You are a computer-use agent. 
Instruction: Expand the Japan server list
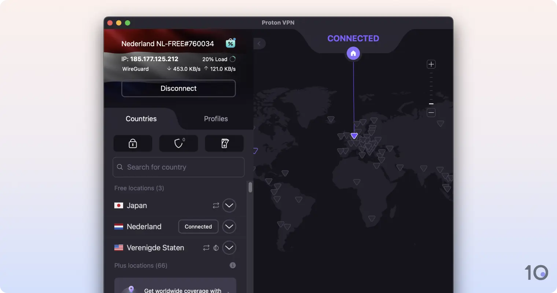pyautogui.click(x=229, y=205)
